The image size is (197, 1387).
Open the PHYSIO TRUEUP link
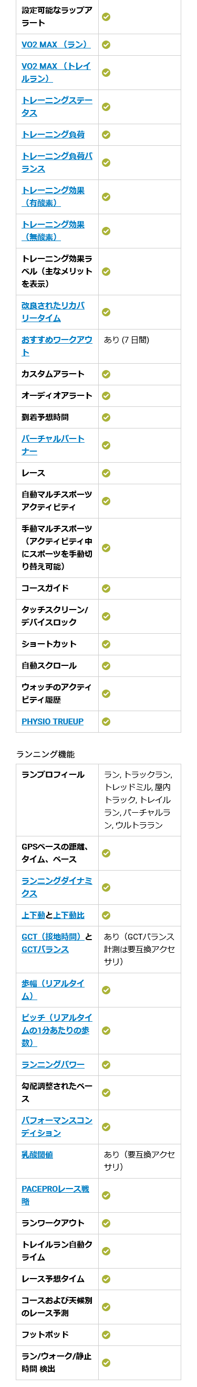click(53, 722)
